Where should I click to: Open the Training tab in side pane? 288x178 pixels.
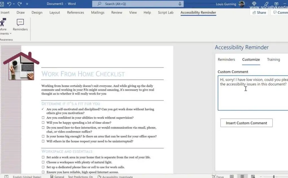[x=274, y=60]
